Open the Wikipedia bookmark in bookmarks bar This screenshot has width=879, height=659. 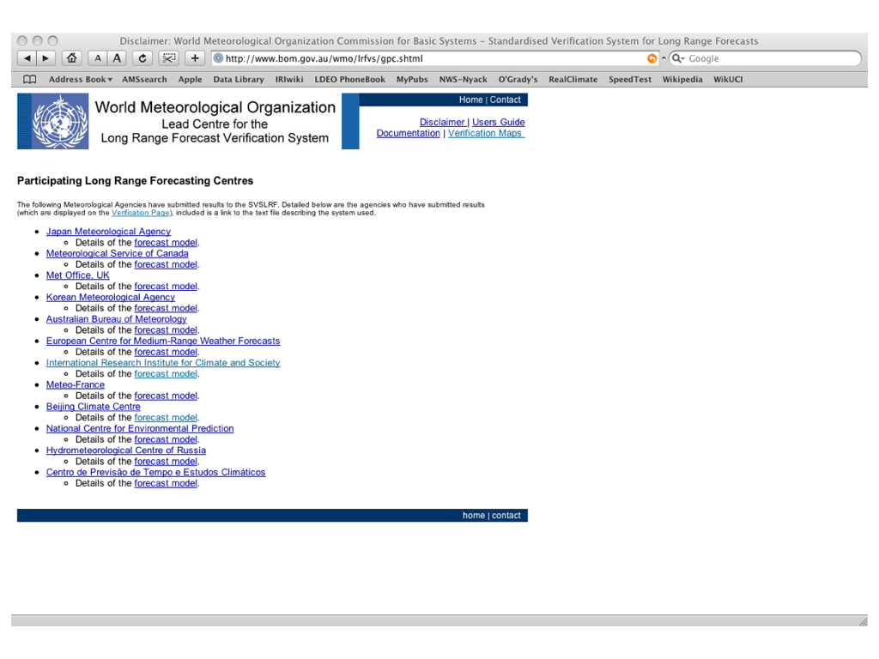[x=682, y=79]
